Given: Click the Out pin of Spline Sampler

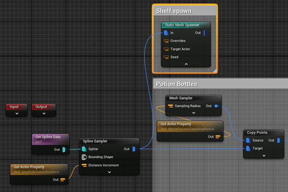Looking at the screenshot, I should click(x=134, y=149).
